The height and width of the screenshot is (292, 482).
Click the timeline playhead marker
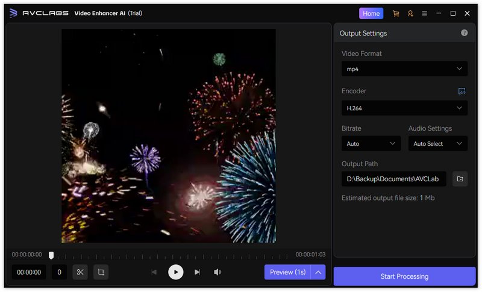(x=51, y=255)
